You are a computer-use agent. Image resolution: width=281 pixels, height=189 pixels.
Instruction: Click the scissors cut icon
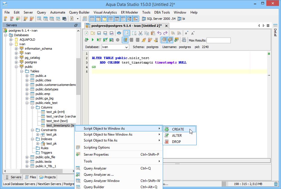pyautogui.click(x=140, y=33)
